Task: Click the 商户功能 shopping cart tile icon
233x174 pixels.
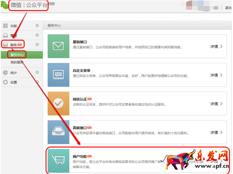Action: (x=58, y=160)
